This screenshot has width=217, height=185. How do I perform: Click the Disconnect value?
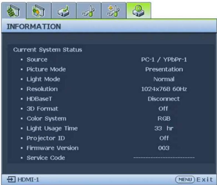[x=164, y=99]
